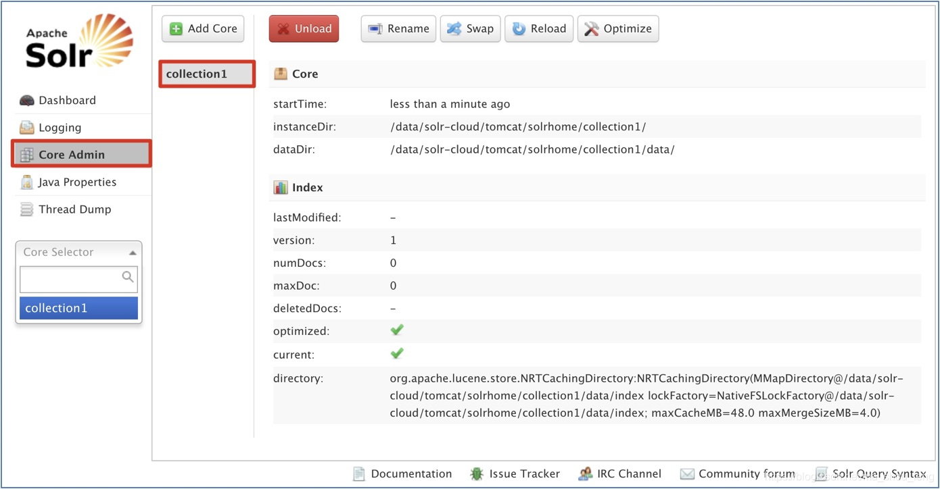Select collection1 in the core list

click(x=207, y=74)
